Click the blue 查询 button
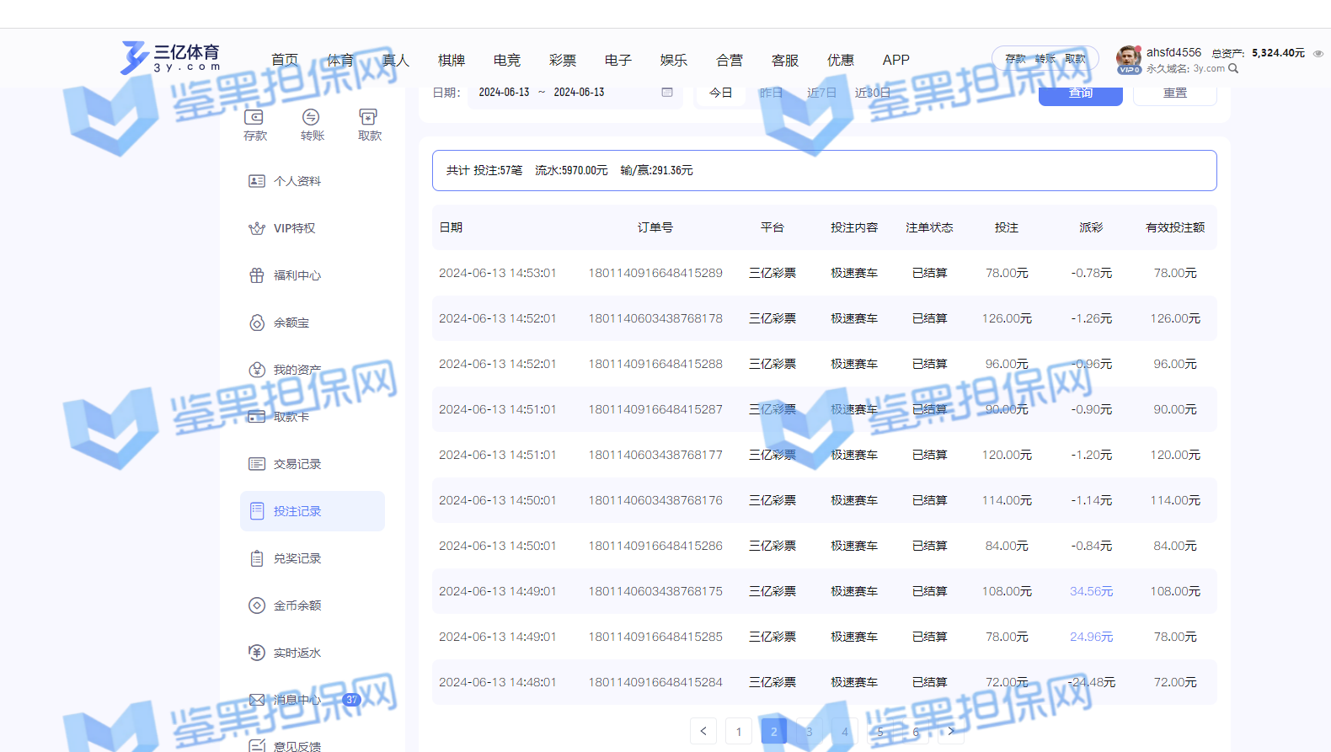The image size is (1331, 752). click(1080, 93)
